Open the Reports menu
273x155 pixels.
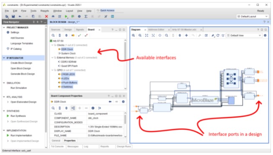coord(45,11)
